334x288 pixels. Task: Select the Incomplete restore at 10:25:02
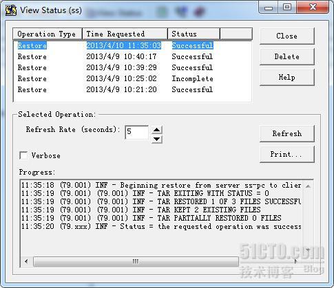pos(132,78)
